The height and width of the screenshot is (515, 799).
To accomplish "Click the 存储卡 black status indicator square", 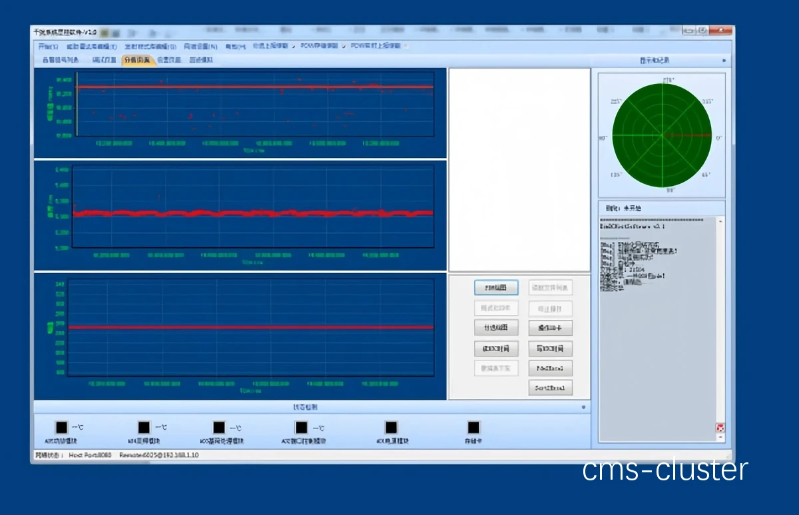I will pyautogui.click(x=473, y=428).
